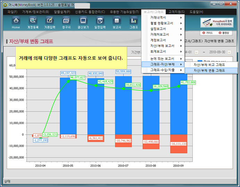Open the 고객지원(S) menu
Image resolution: width=240 pixels, height=187 pixels.
176,12
